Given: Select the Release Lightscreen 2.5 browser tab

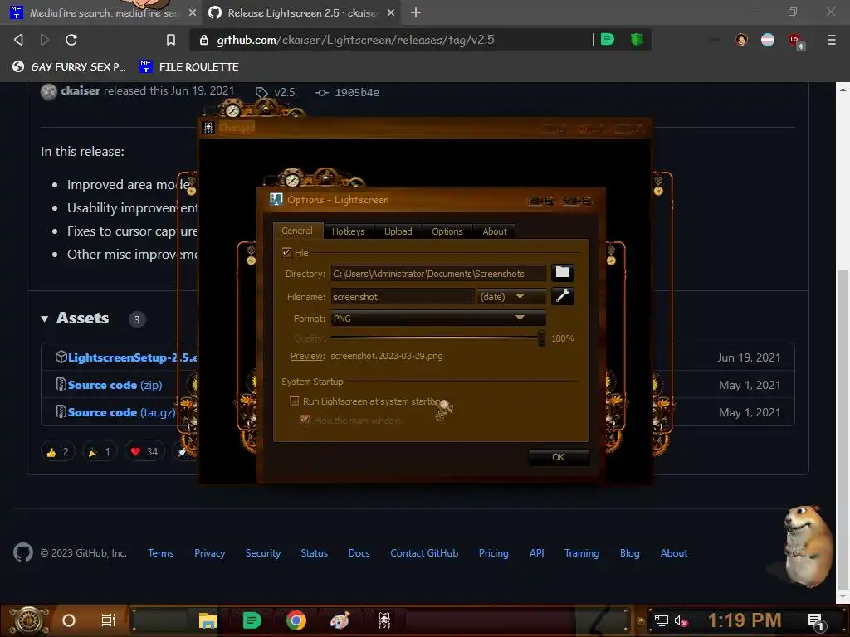Looking at the screenshot, I should pos(301,12).
